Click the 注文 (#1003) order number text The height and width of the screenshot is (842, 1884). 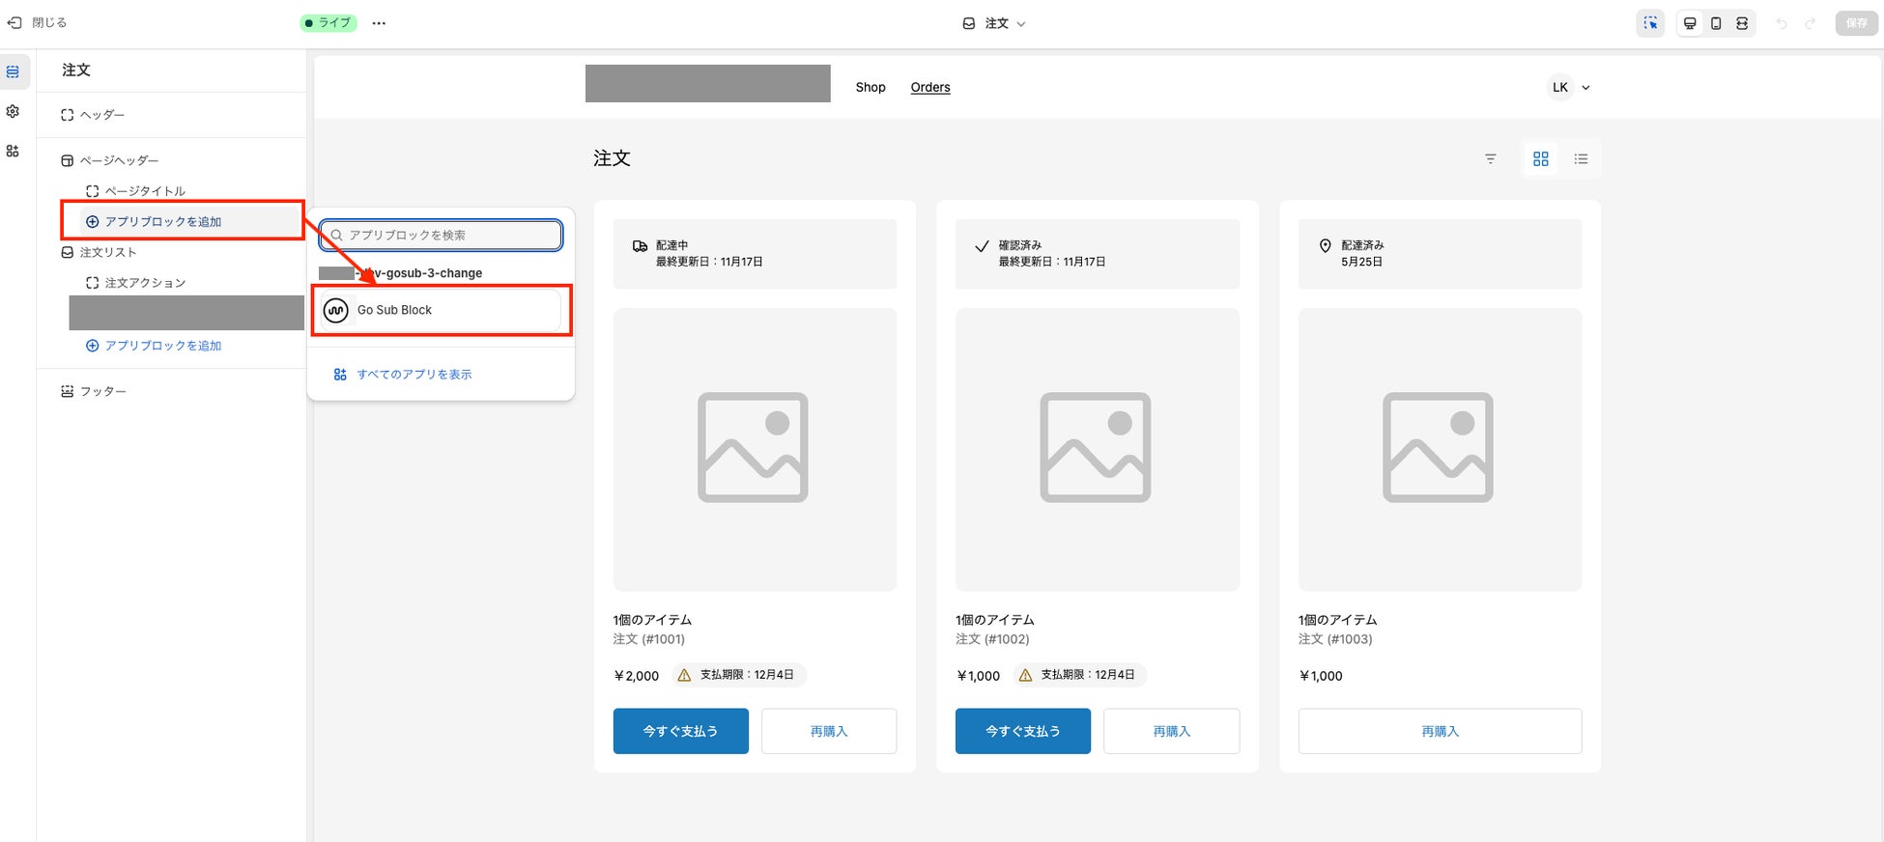[1335, 639]
